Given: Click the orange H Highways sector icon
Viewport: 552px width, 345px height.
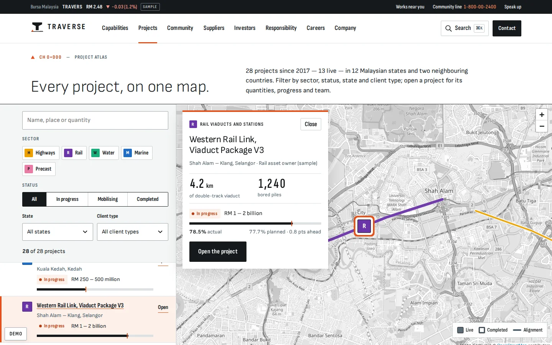Looking at the screenshot, I should pyautogui.click(x=29, y=153).
